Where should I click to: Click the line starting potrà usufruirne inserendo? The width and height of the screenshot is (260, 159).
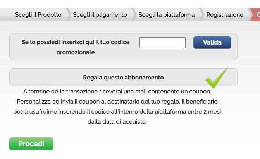[x=117, y=112]
